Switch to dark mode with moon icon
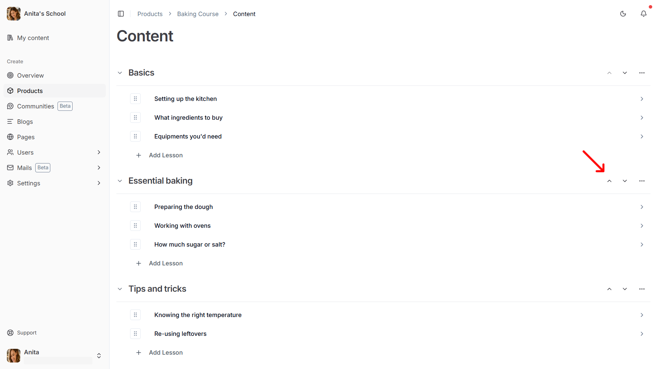 (623, 14)
